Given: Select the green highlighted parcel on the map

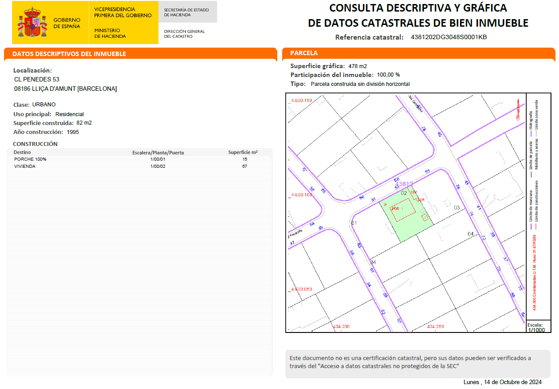Looking at the screenshot, I should (x=407, y=215).
